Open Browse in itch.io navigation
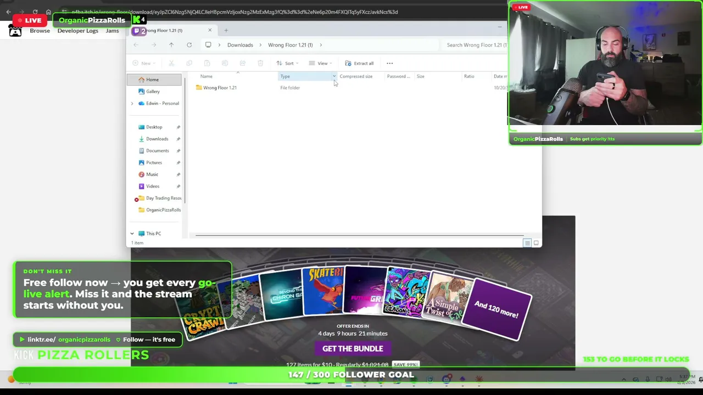Screen dimensions: 703x395 coord(40,31)
